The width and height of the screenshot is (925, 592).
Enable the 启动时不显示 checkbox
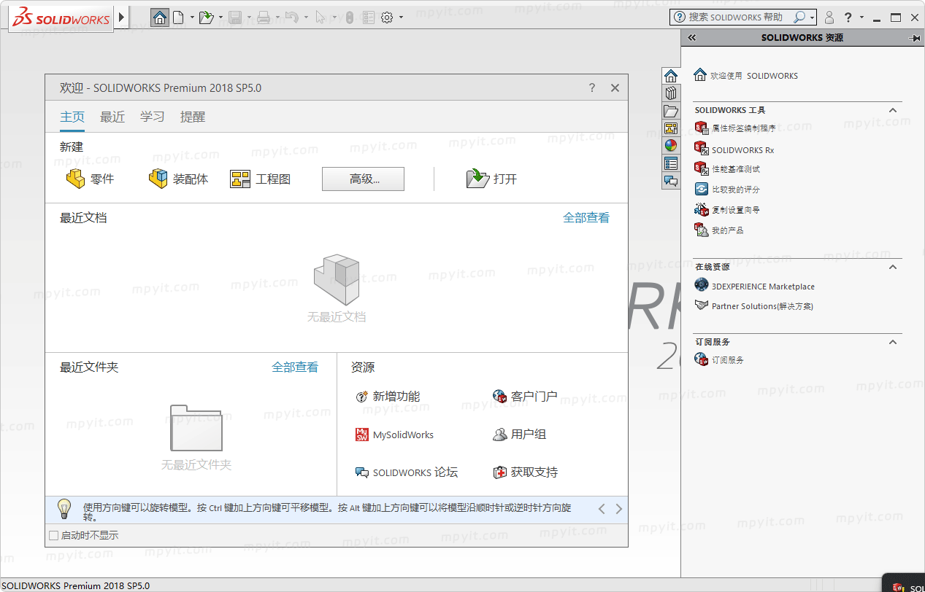point(53,535)
